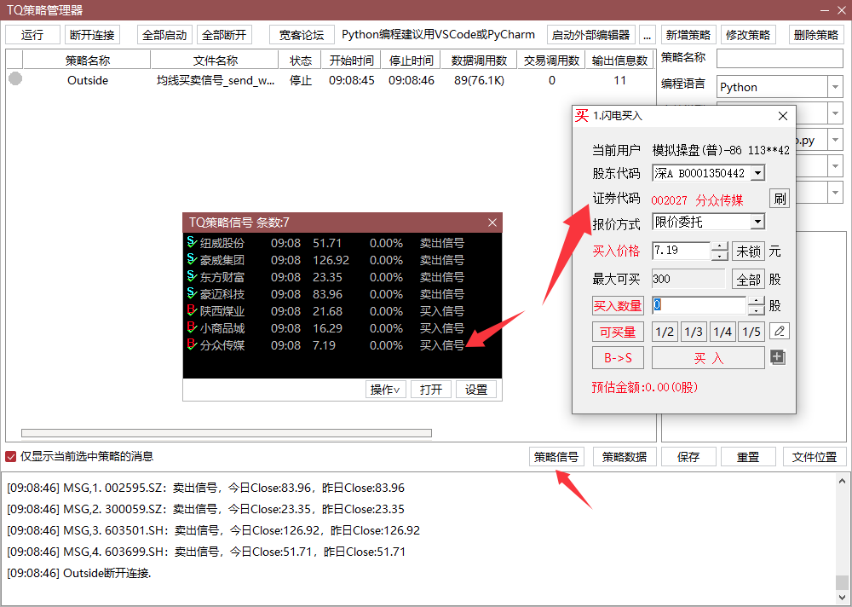The image size is (852, 607).
Task: Click the sell signal icon for 纽威股份
Action: (191, 243)
